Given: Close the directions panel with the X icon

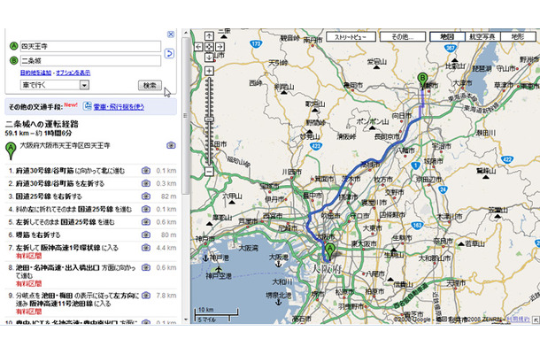Looking at the screenshot, I should click(x=171, y=35).
